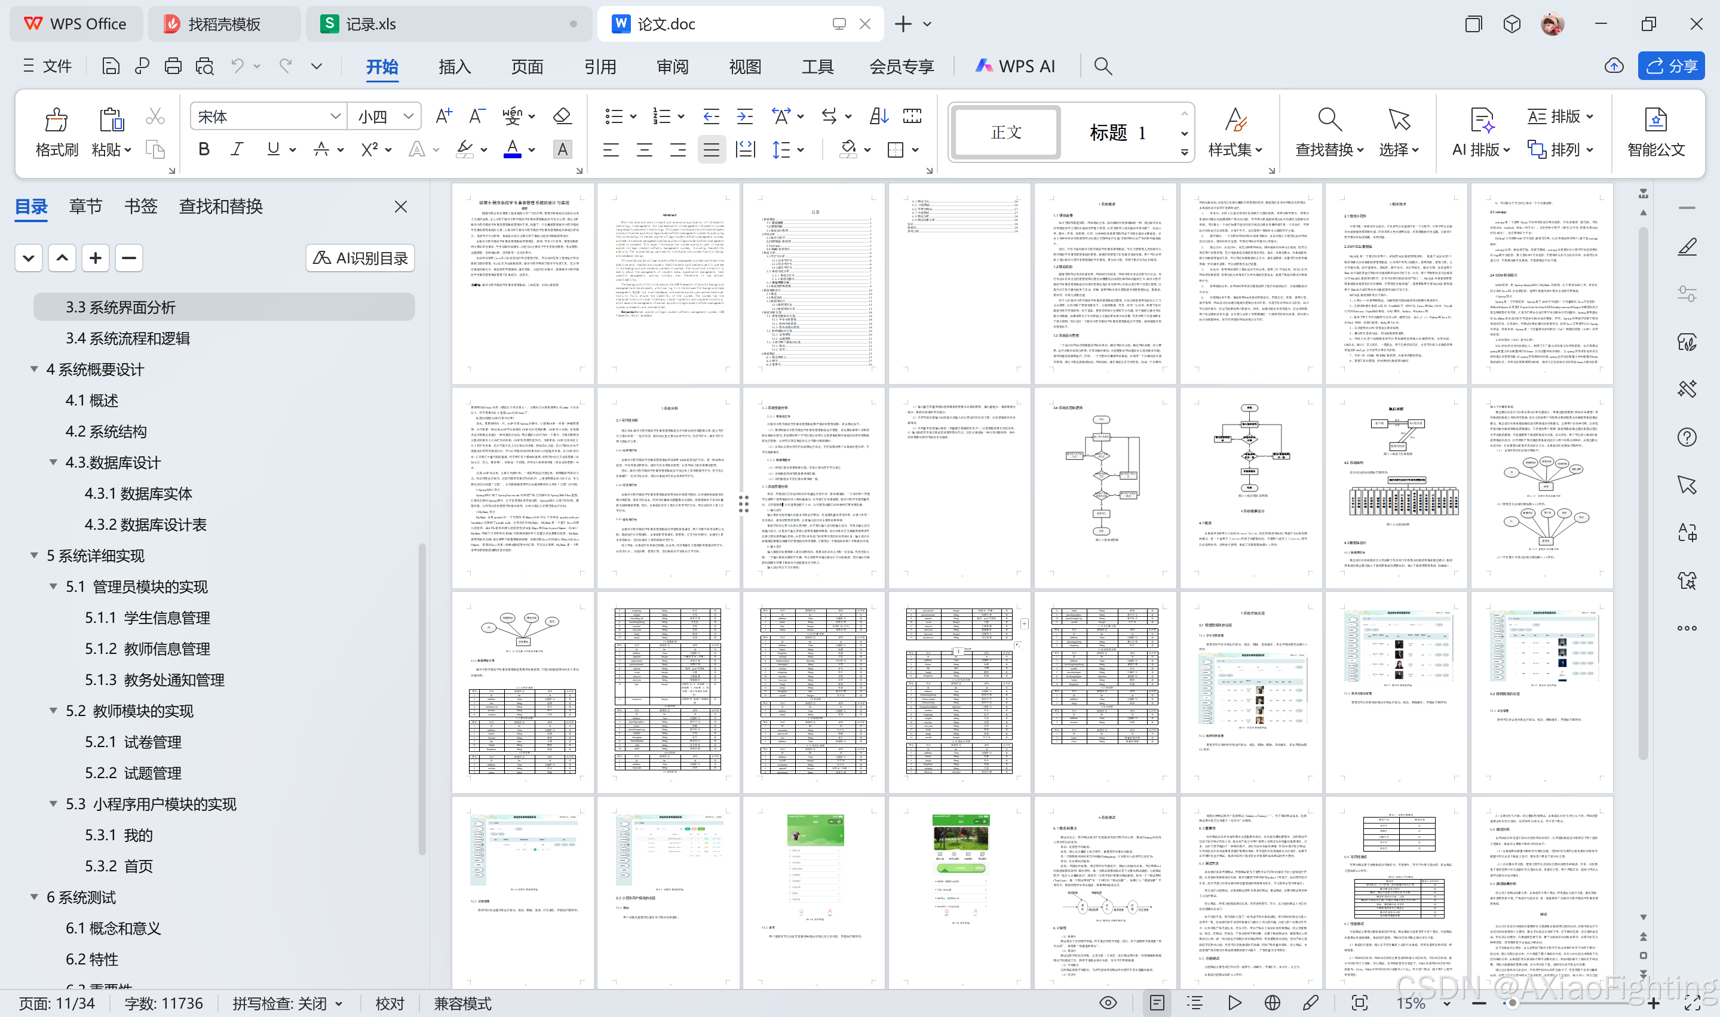Decrease font size with A- icon
This screenshot has width=1720, height=1017.
[477, 116]
